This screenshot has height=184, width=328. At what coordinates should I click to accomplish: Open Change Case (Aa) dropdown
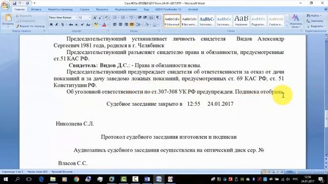[x=88, y=25]
